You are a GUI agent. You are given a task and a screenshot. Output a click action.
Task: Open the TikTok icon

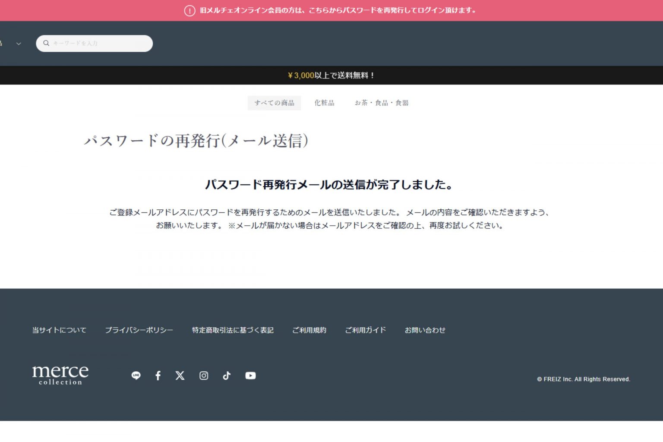pos(227,376)
